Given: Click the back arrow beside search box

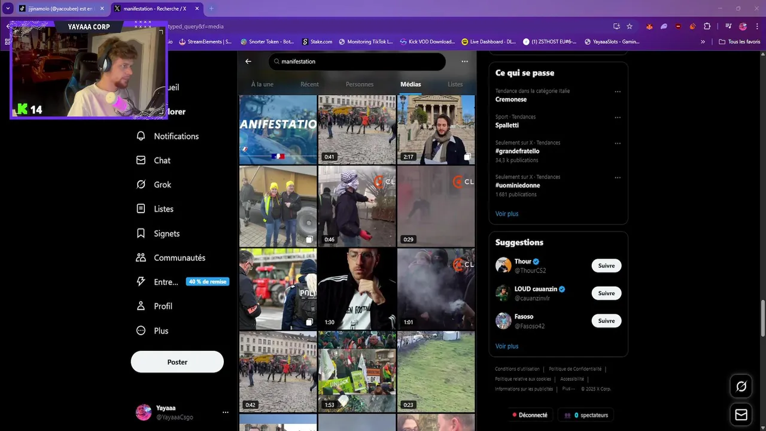Looking at the screenshot, I should coord(248,61).
